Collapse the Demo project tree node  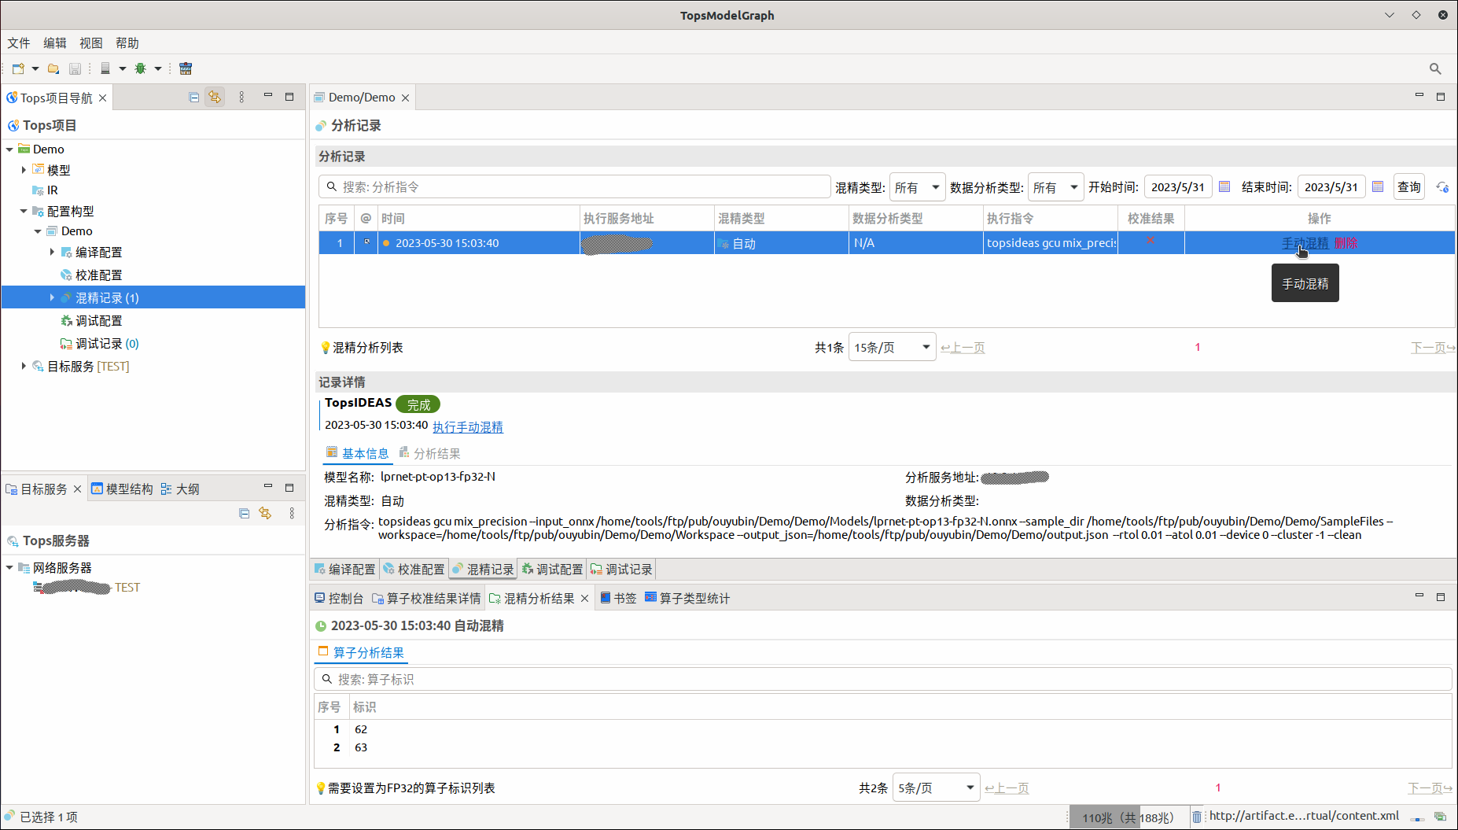(x=9, y=149)
